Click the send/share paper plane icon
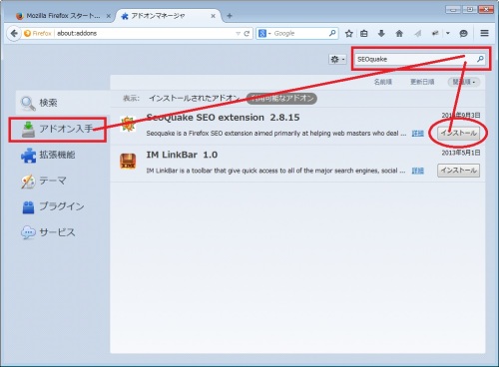 [418, 33]
